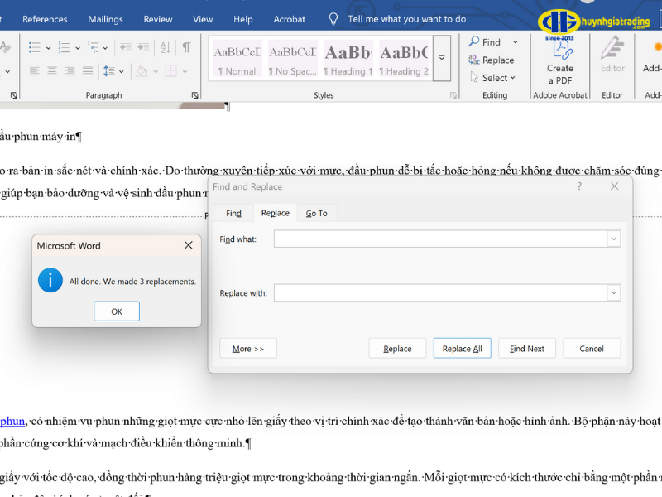
Task: Center align text using the ribbon icon
Action: point(52,71)
